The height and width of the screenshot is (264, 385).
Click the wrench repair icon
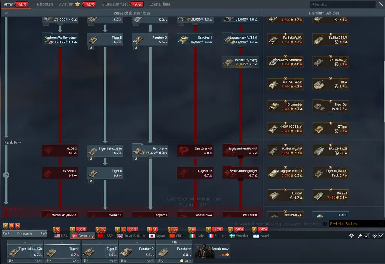tap(360, 235)
